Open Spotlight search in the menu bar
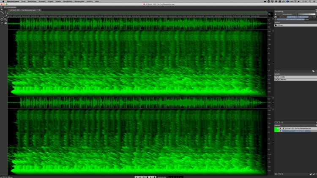This screenshot has height=178, width=317. (x=310, y=1)
